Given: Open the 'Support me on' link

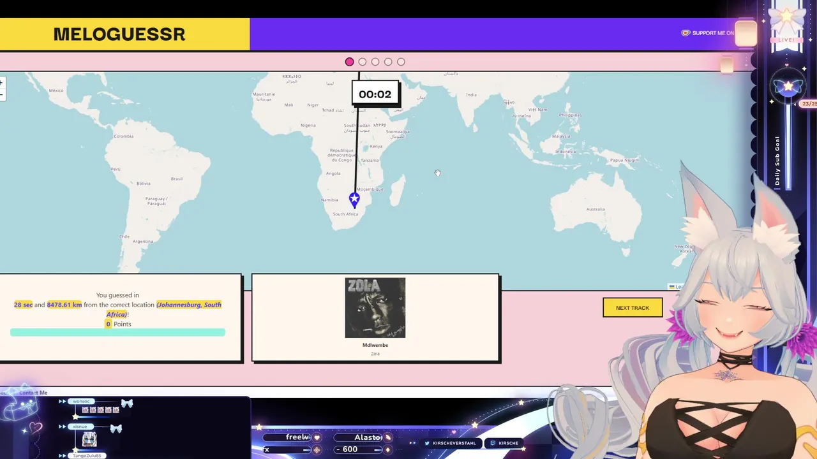Looking at the screenshot, I should click(x=713, y=33).
